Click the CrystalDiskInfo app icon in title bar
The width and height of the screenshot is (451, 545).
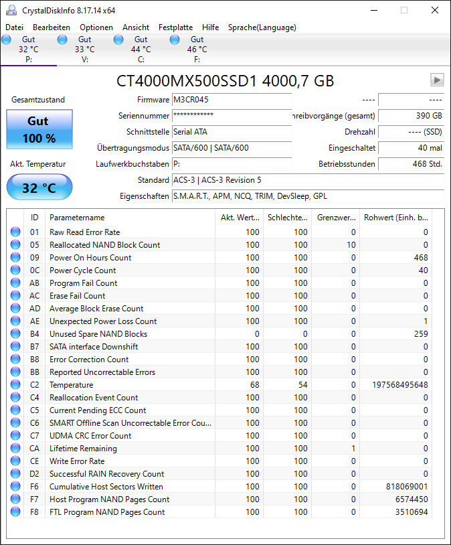(11, 11)
